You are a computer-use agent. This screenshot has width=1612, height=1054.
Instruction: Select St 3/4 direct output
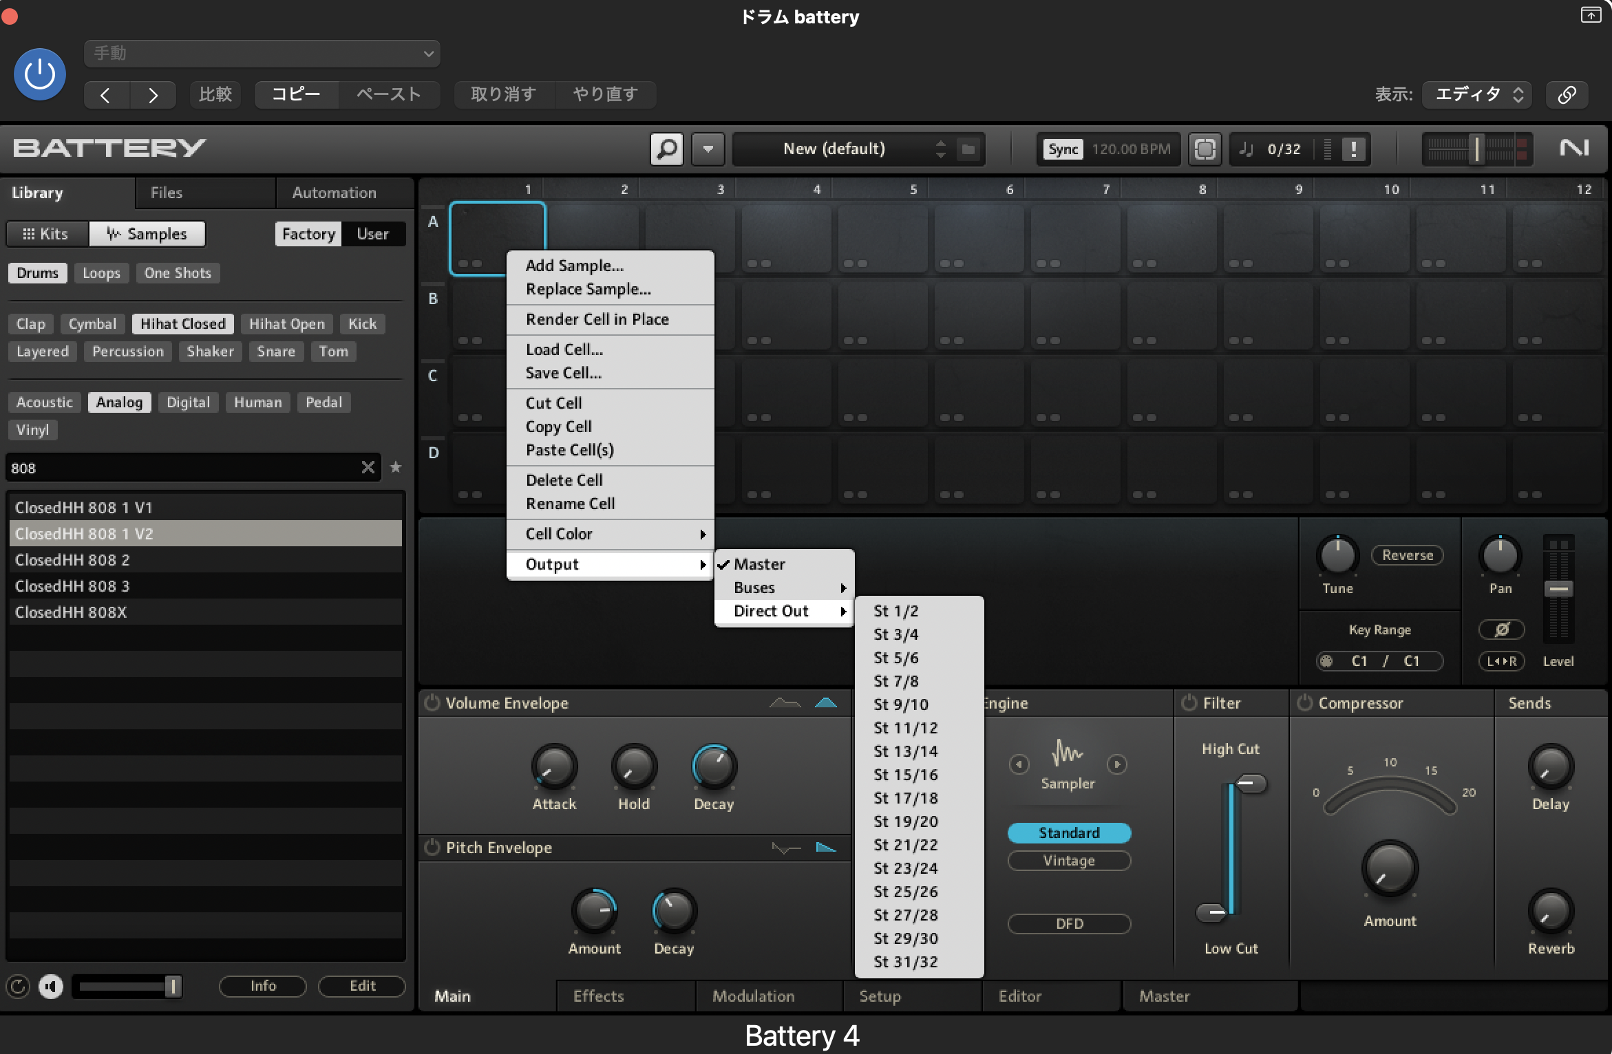[919, 634]
